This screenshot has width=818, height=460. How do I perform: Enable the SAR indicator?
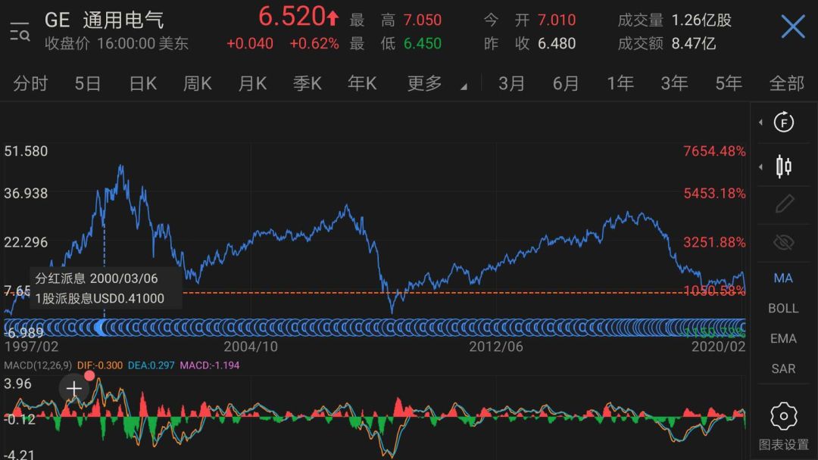(783, 369)
